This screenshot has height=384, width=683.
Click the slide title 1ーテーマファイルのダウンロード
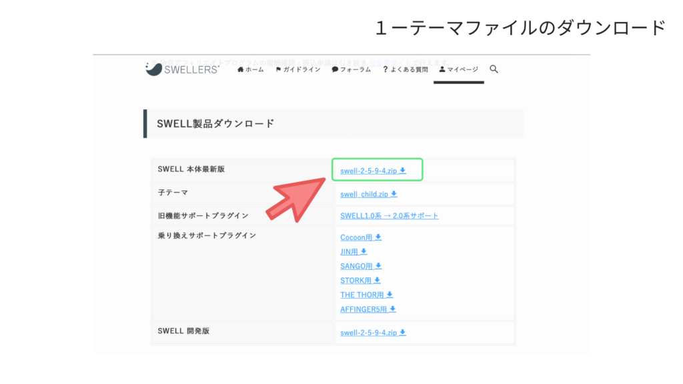coord(520,28)
